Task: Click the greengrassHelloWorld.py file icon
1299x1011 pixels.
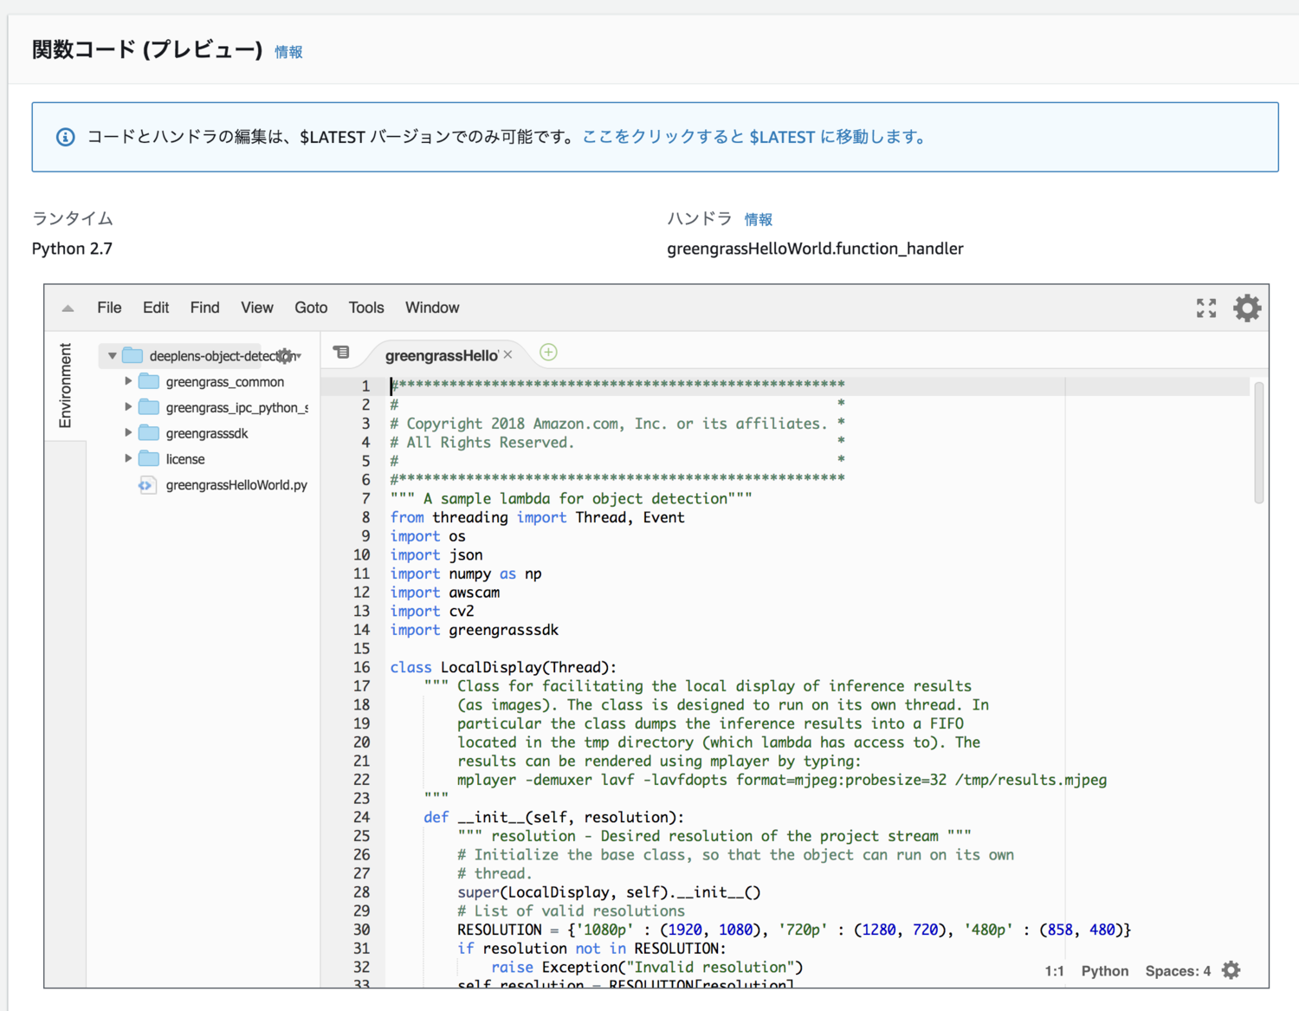Action: click(x=147, y=485)
